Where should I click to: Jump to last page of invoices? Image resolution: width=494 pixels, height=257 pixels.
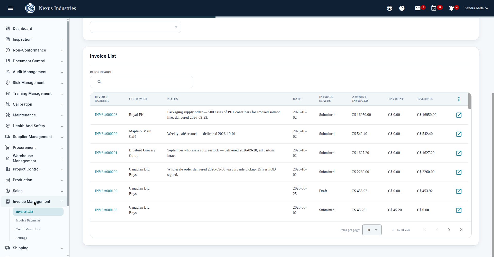[x=462, y=230]
